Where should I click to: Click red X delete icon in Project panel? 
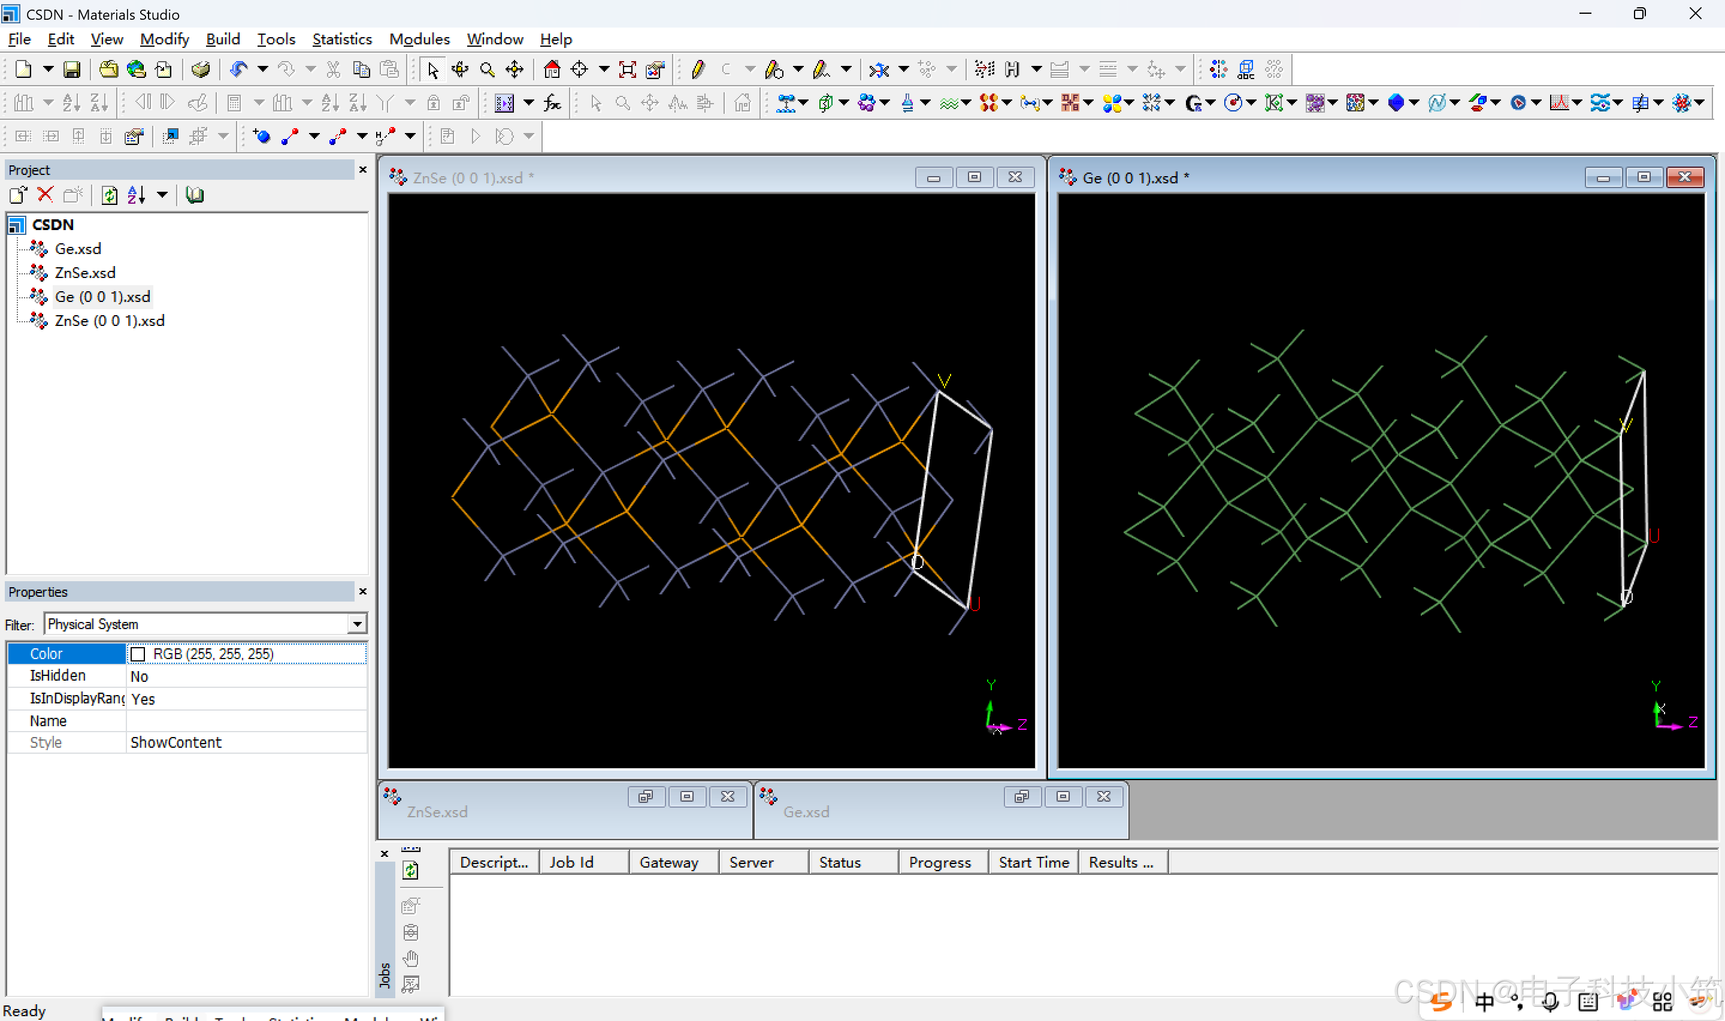(46, 195)
